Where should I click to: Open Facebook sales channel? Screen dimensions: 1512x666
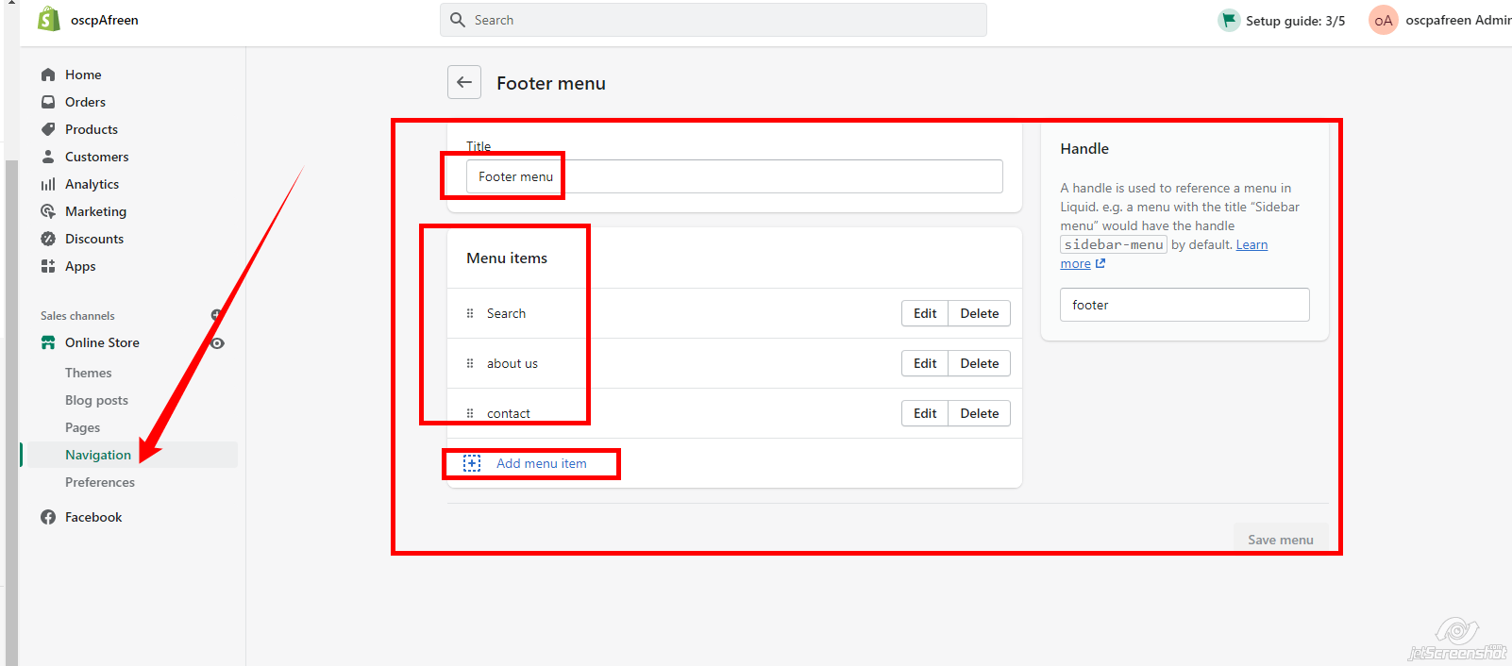pyautogui.click(x=93, y=517)
